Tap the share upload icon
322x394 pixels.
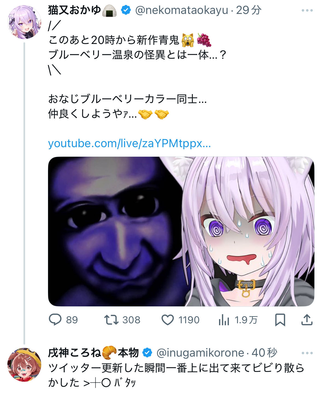[x=307, y=320]
